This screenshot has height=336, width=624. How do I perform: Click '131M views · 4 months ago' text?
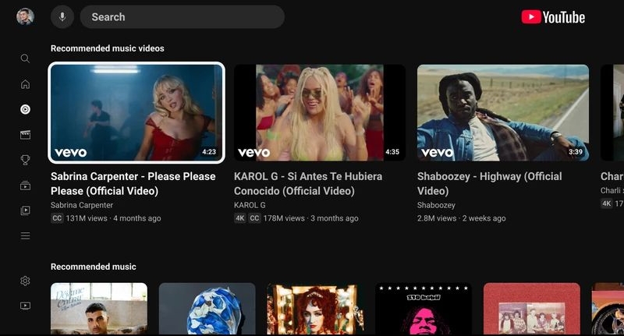(x=113, y=218)
